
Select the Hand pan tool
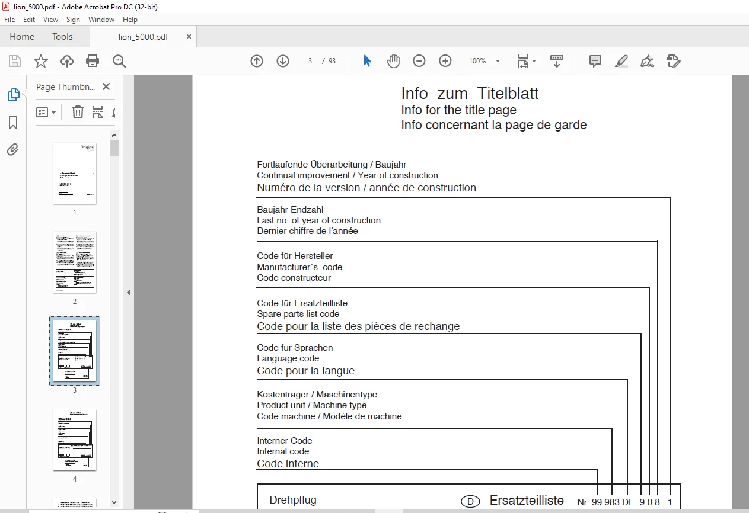[393, 61]
